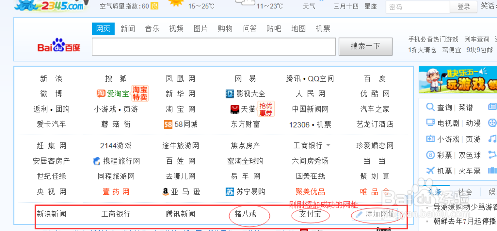Click the lottery icon beside 彩票
Image resolution: width=497 pixels, height=231 pixels.
[x=430, y=155]
